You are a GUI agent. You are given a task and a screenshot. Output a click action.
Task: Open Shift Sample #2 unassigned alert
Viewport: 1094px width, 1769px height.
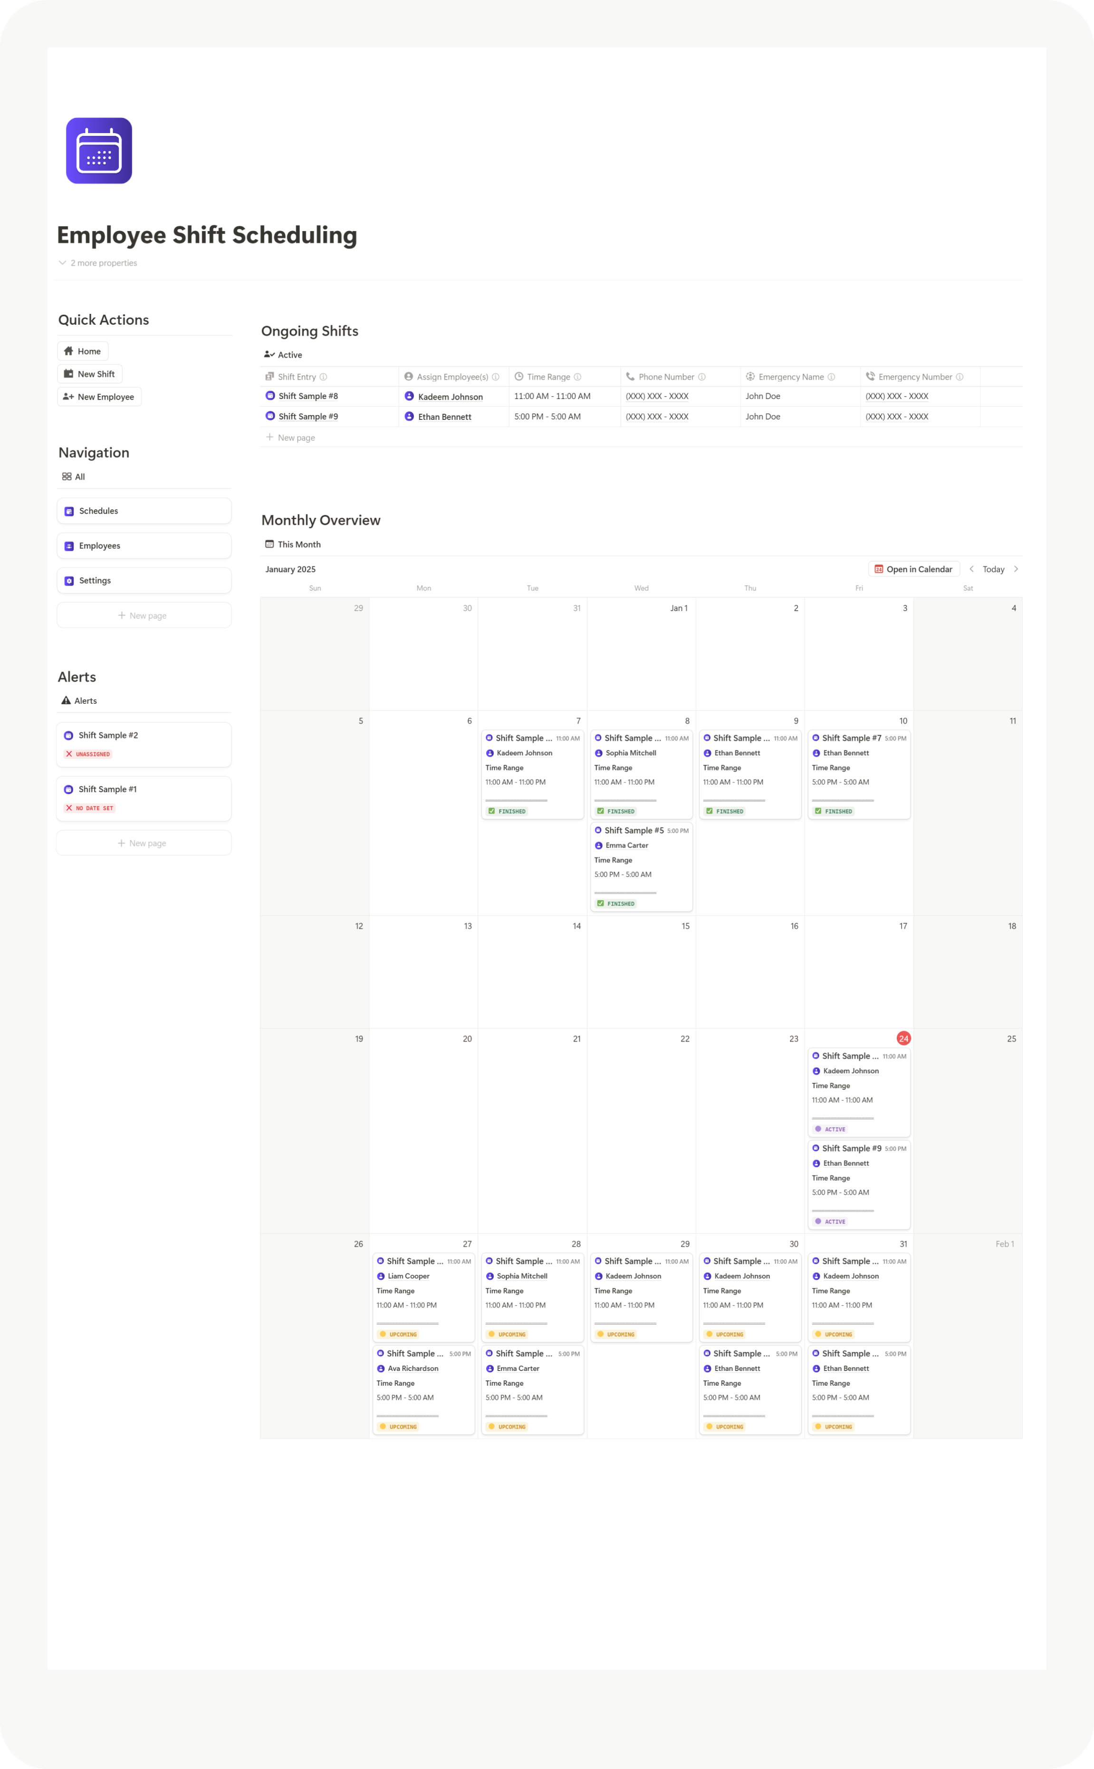(144, 744)
